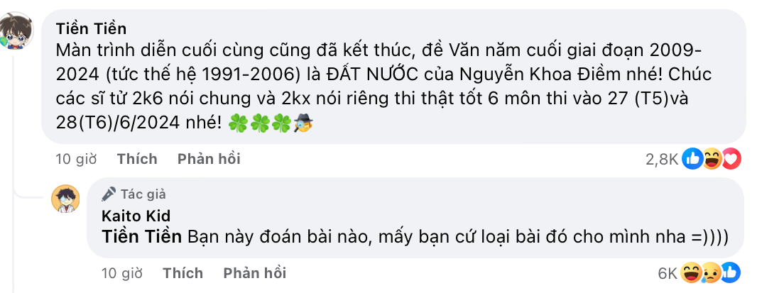Click Phản hồi under Kaito Kid's reply
This screenshot has width=757, height=293.
coord(255,273)
